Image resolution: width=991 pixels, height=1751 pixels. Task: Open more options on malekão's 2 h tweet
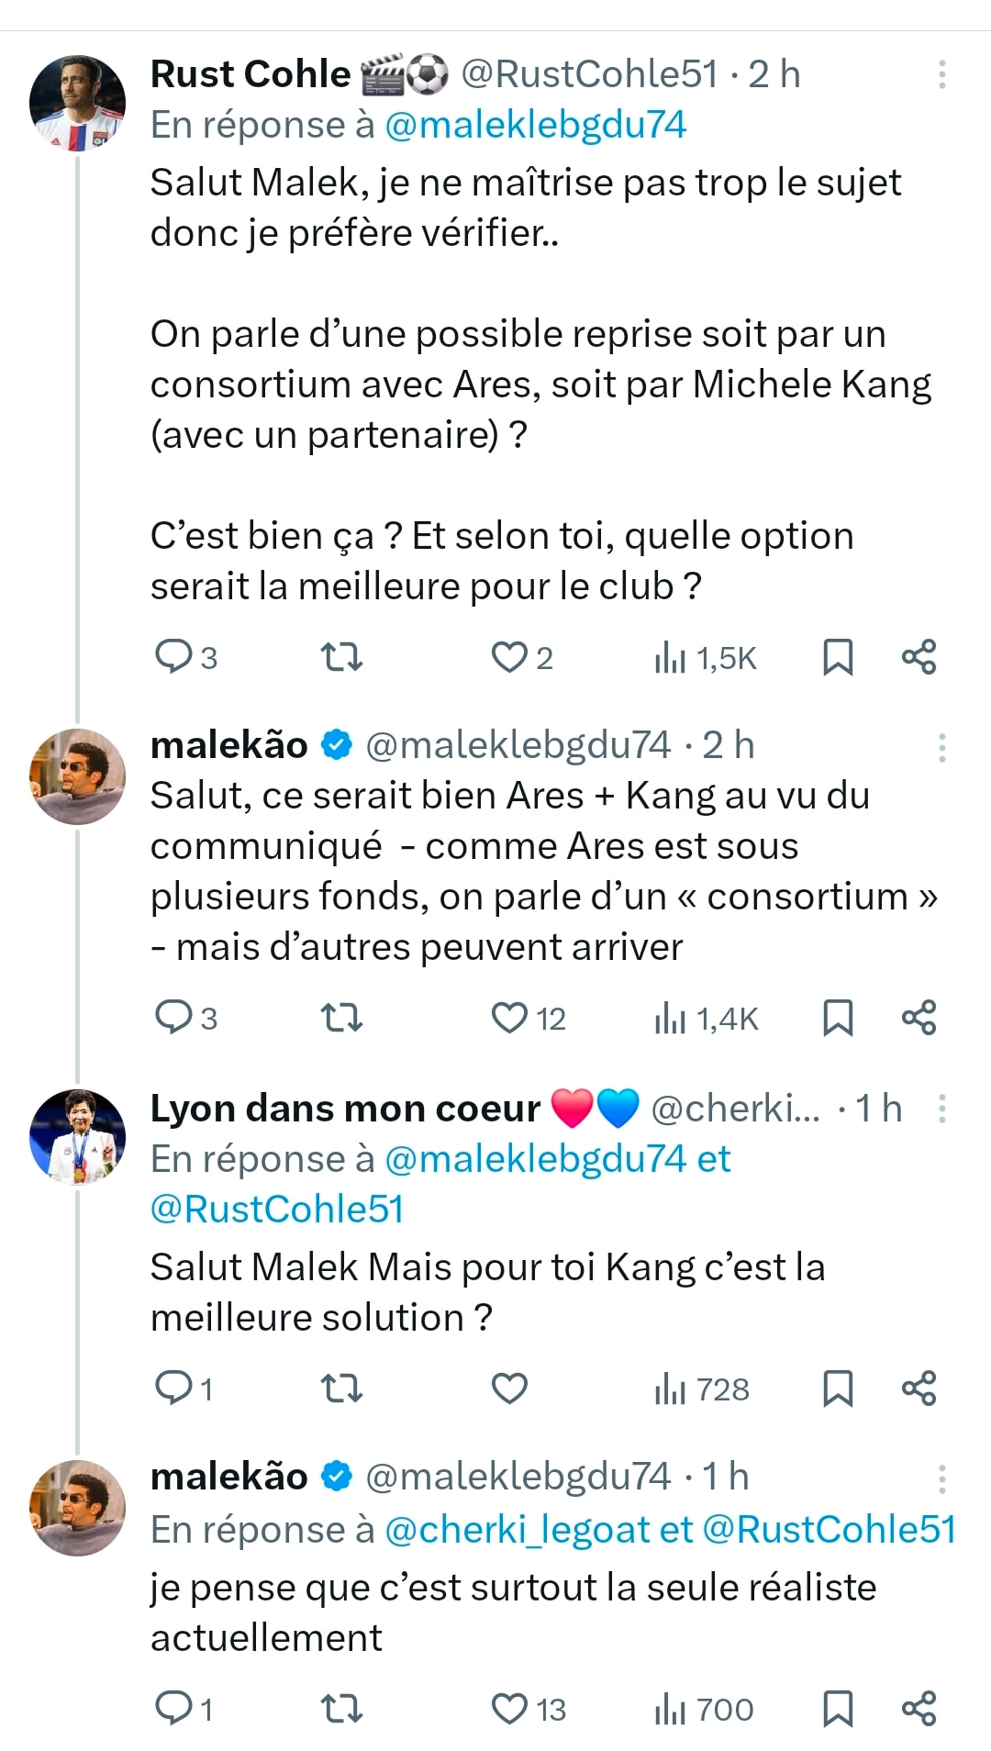[x=941, y=747]
